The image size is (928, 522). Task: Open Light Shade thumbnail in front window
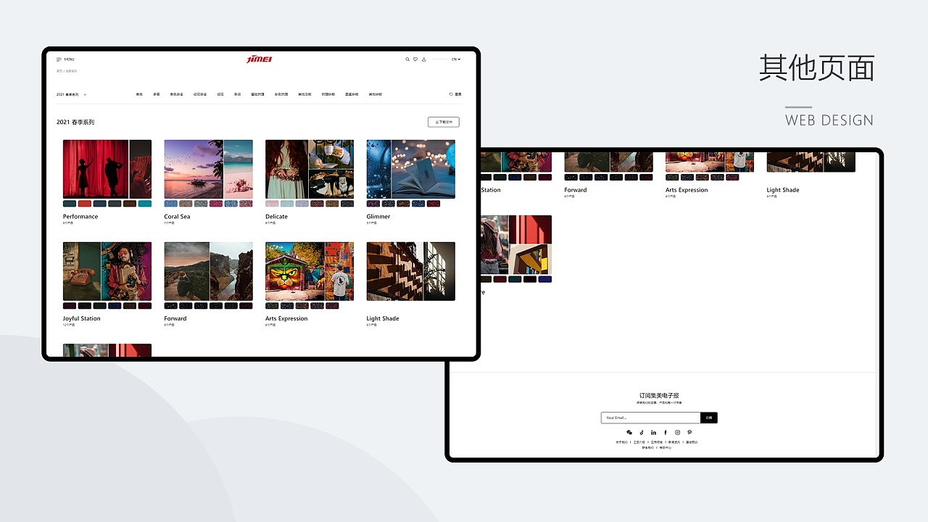click(411, 271)
